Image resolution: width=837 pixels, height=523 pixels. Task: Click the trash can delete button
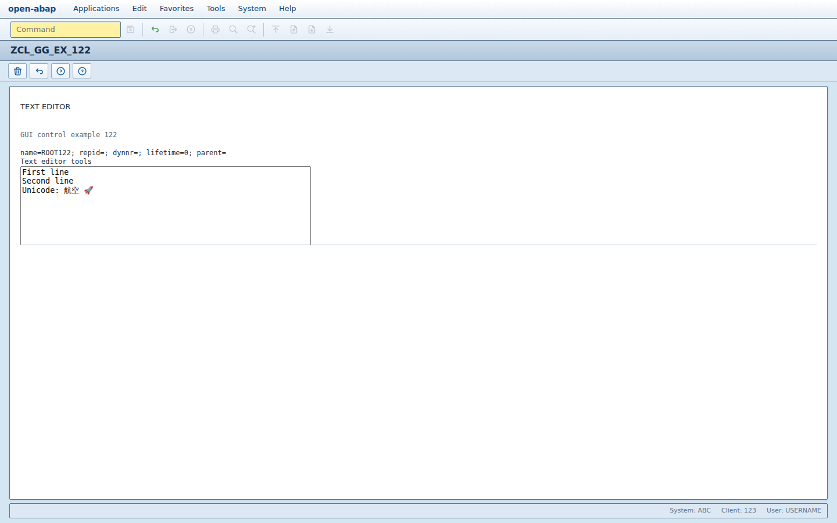coord(17,71)
